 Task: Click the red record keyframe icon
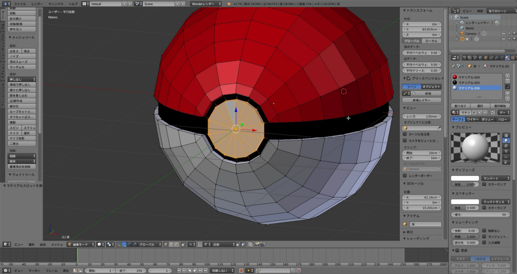point(241,270)
